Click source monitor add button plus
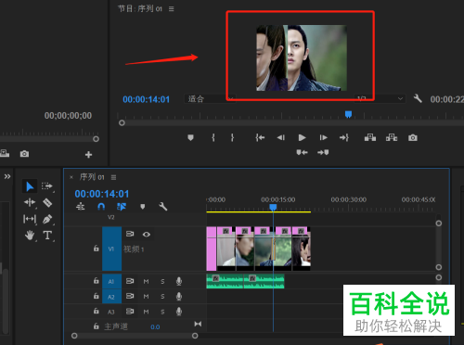464x345 pixels. (88, 155)
